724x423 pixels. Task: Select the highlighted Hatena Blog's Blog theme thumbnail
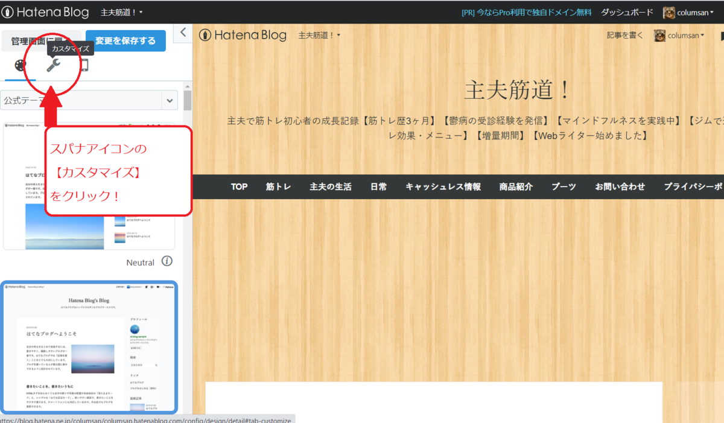(89, 347)
